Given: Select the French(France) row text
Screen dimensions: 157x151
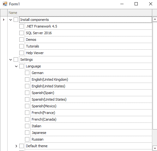Looking at the screenshot, I should [43, 113].
